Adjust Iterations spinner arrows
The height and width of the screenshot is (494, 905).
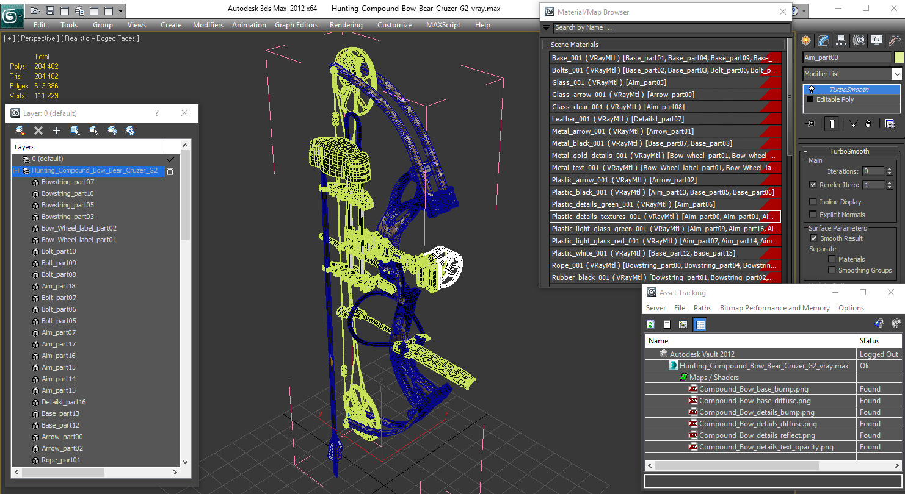[x=889, y=171]
